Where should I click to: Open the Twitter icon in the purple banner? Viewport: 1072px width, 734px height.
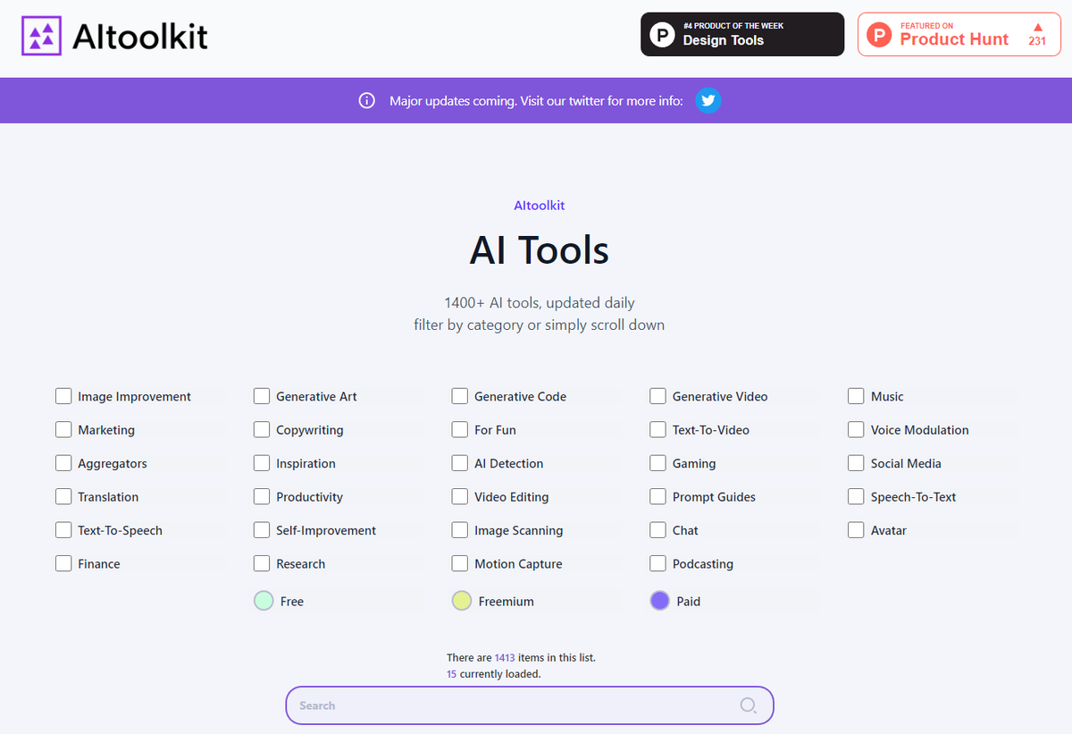pyautogui.click(x=708, y=100)
